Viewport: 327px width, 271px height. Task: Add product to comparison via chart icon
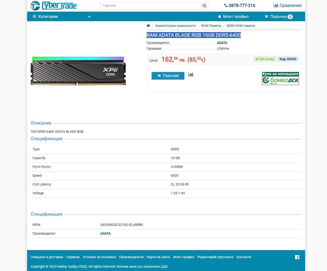pyautogui.click(x=191, y=74)
